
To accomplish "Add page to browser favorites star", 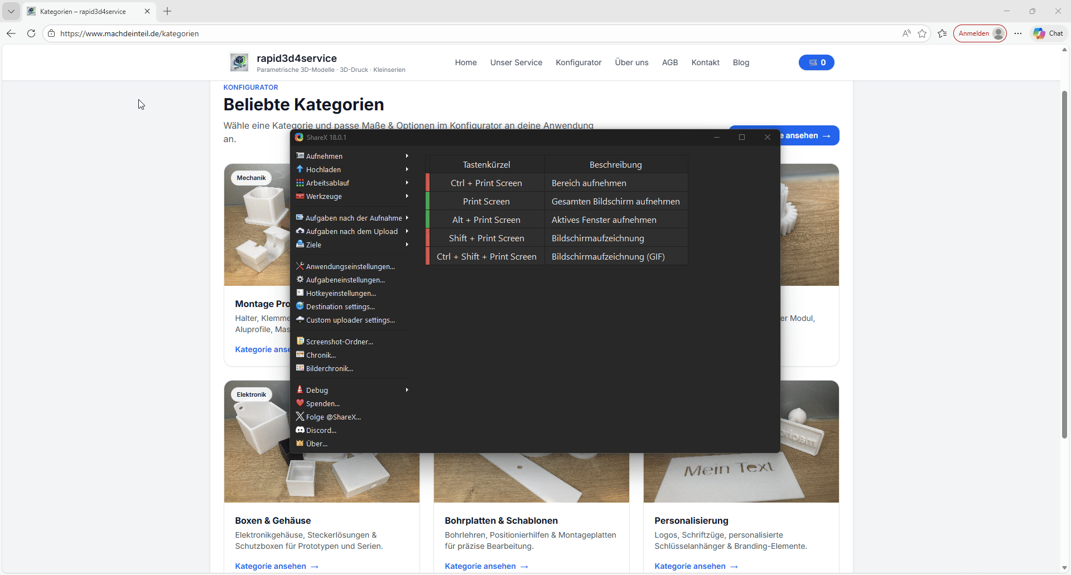I will [922, 33].
